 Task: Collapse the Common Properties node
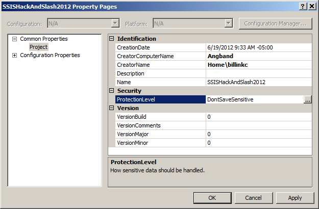click(14, 39)
